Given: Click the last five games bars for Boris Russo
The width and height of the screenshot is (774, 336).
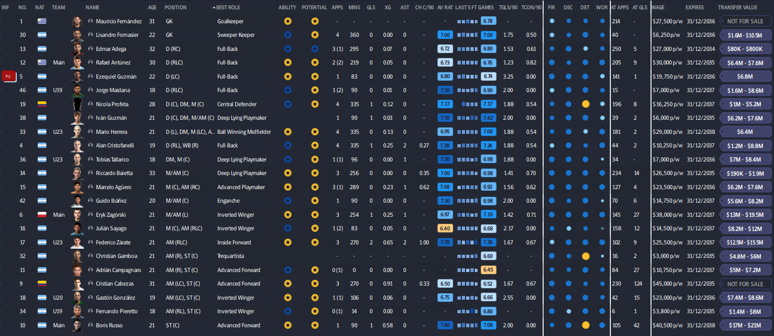Looking at the screenshot, I should (468, 325).
